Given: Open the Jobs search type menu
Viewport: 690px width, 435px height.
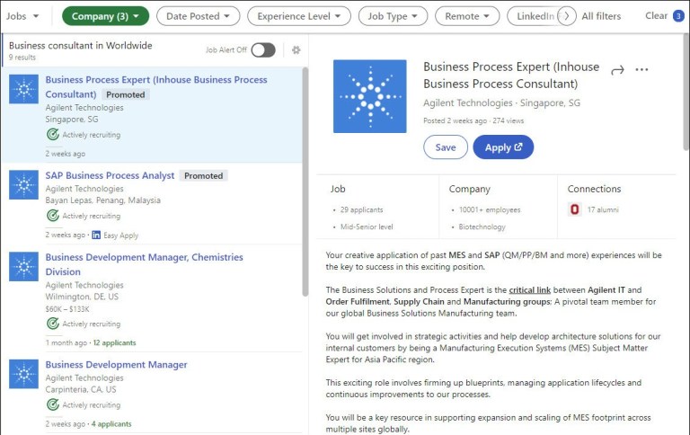Looking at the screenshot, I should pos(22,16).
